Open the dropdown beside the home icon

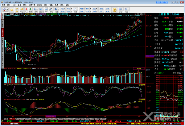(7, 10)
